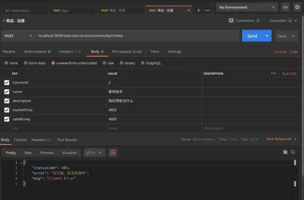Open Send button dropdown arrow
The width and height of the screenshot is (304, 200).
click(x=267, y=36)
